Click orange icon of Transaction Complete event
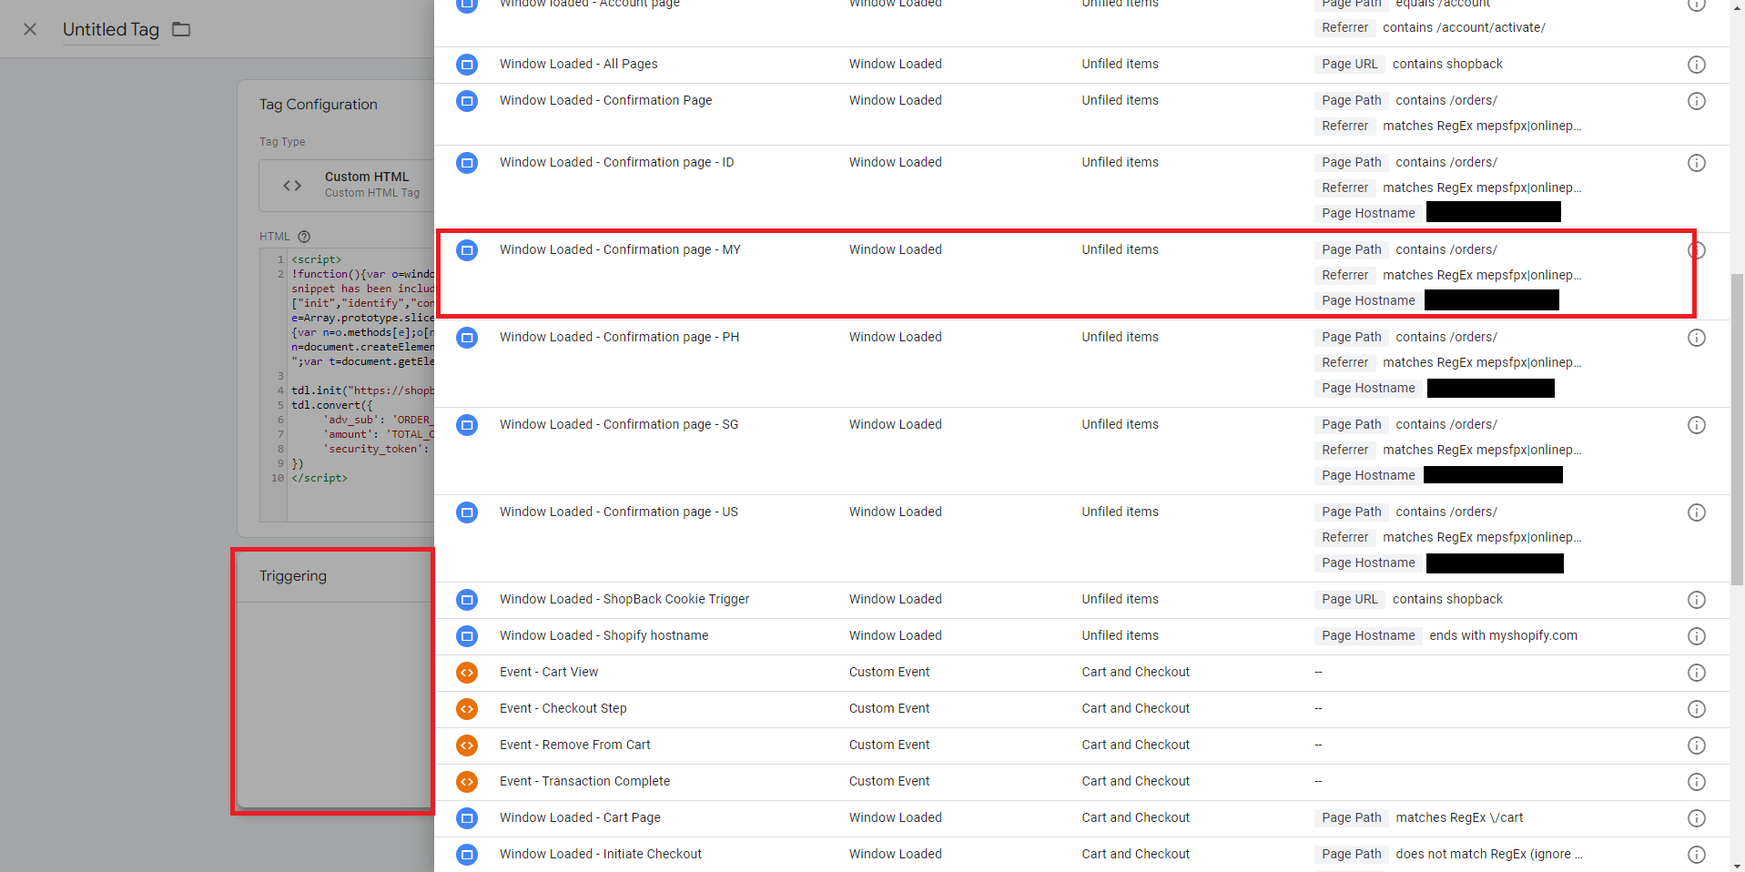Screen dimensions: 1745x872 tap(467, 782)
